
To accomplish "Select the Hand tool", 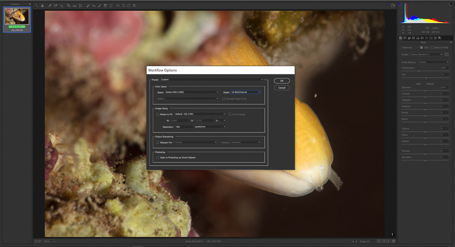I will [x=42, y=5].
